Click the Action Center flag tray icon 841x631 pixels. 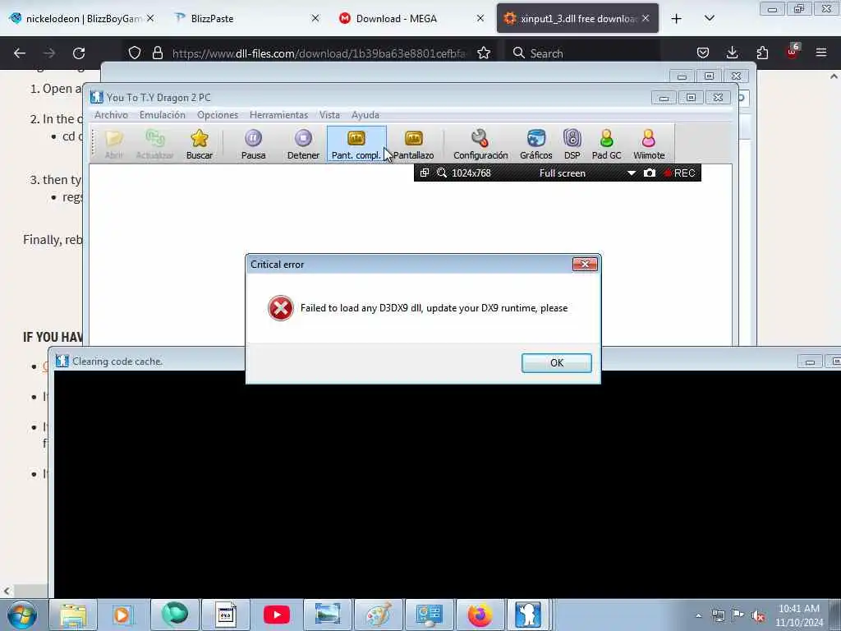pos(738,615)
